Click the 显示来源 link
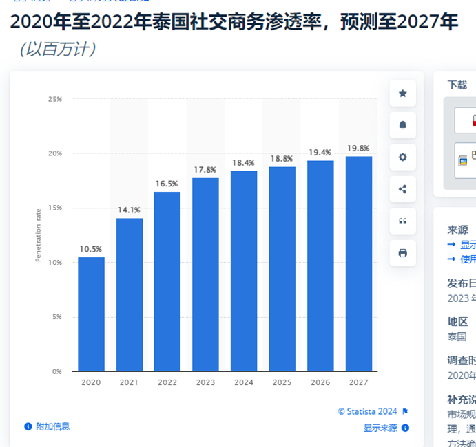The width and height of the screenshot is (476, 447). [380, 428]
